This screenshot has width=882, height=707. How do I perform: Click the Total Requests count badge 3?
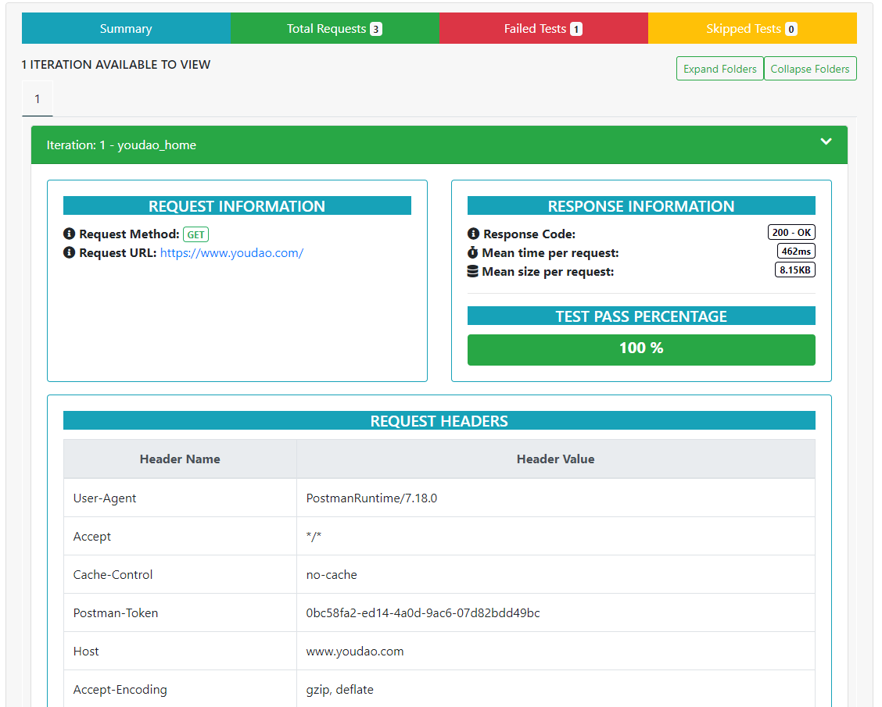(x=376, y=29)
